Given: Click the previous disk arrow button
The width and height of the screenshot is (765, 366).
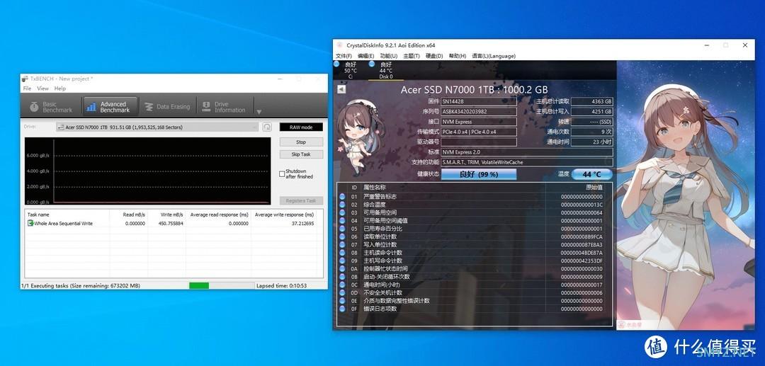Looking at the screenshot, I should click(x=341, y=89).
